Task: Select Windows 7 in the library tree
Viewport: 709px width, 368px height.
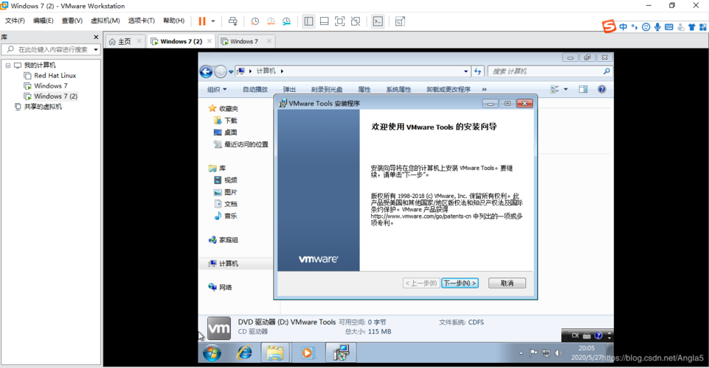Action: (x=51, y=85)
